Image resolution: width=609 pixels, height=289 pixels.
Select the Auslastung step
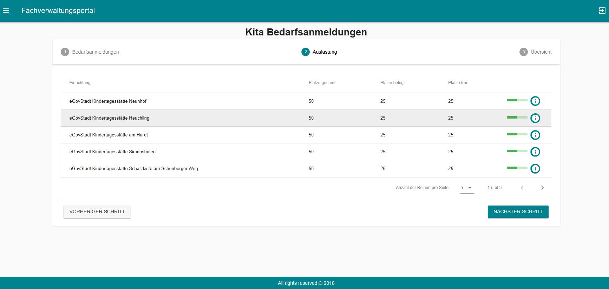pyautogui.click(x=319, y=52)
